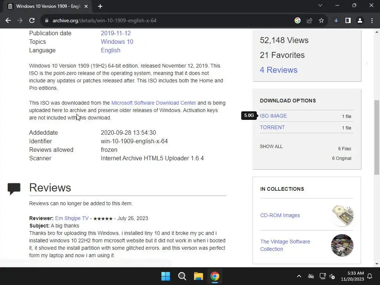
Task: Open File Explorer from taskbar
Action: (x=198, y=276)
